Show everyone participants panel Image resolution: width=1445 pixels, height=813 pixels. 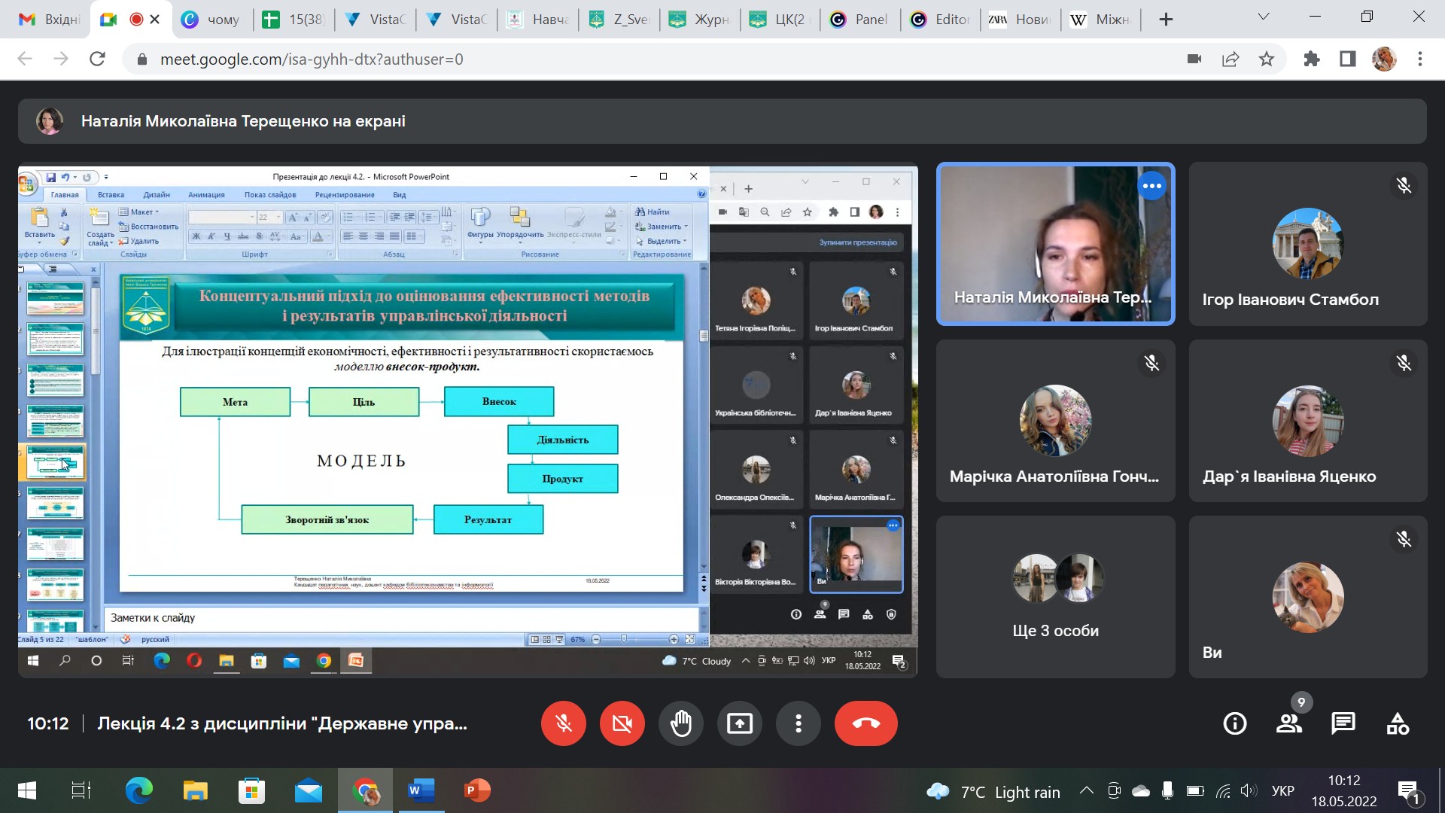1289,723
